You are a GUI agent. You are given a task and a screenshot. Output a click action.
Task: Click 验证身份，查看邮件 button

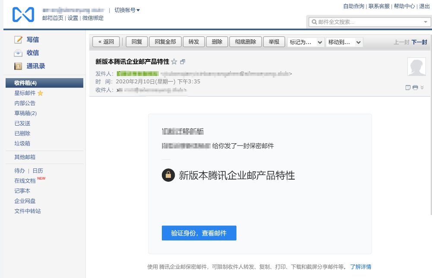pyautogui.click(x=199, y=233)
